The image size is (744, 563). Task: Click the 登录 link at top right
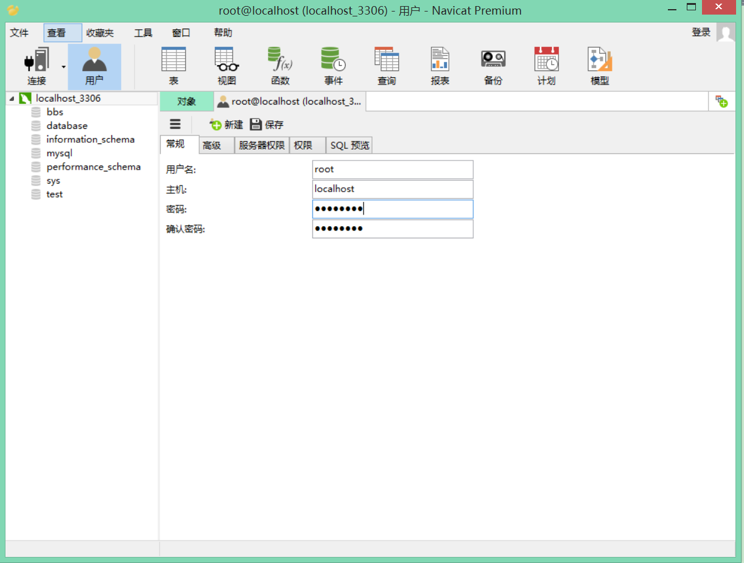point(700,32)
